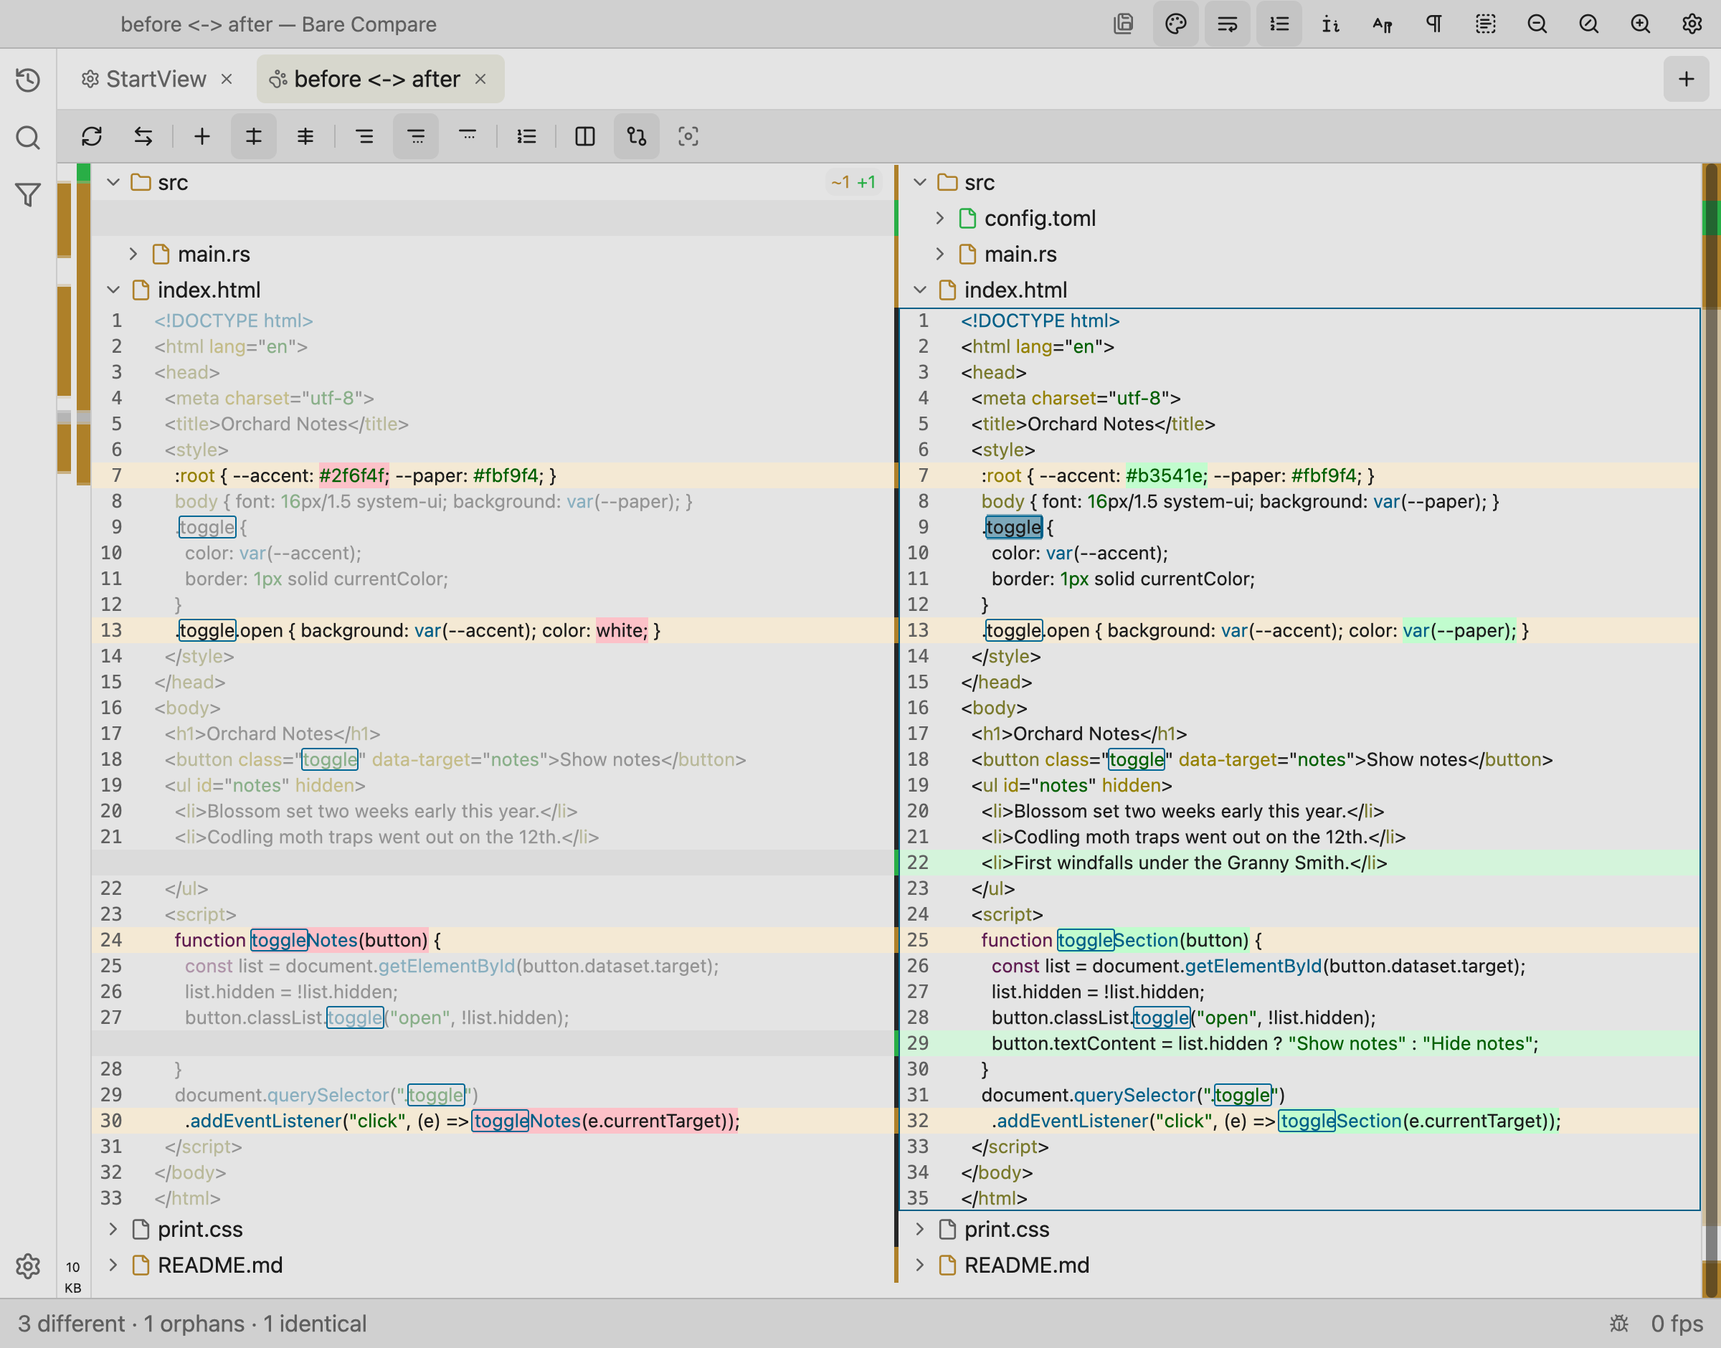Click the right pane vertical scrollbar overview
Screen dimensions: 1721x1348
tap(1711, 730)
